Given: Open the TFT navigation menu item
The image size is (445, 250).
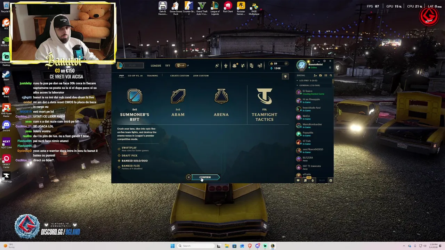Looking at the screenshot, I should [168, 66].
